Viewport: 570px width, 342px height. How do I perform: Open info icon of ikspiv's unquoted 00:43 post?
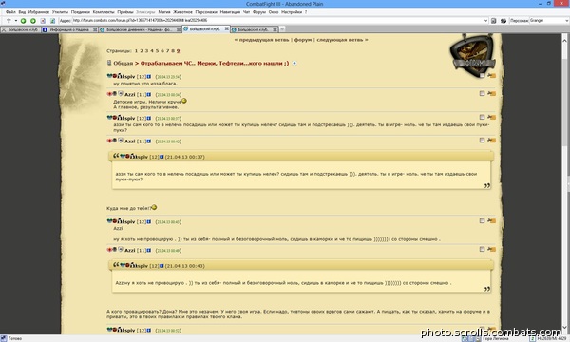149,221
